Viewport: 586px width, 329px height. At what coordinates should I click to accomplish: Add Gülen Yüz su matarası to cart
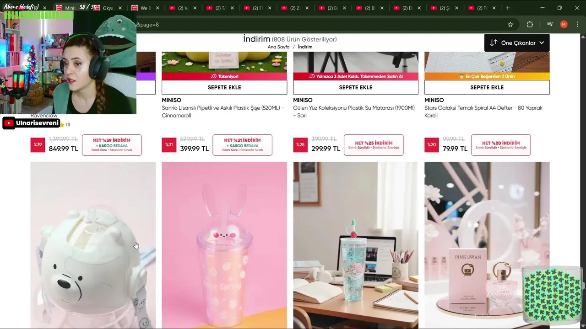pos(356,87)
